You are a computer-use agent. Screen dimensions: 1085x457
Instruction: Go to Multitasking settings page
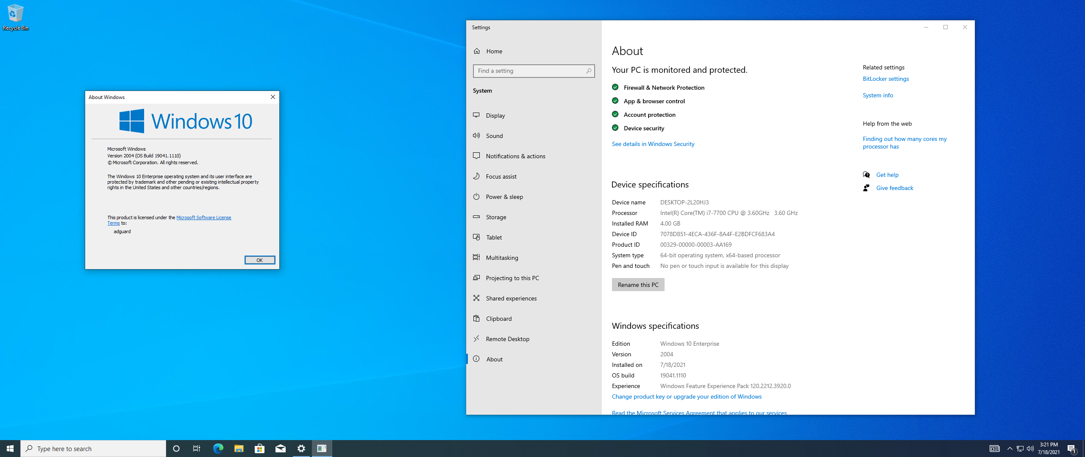point(534,258)
